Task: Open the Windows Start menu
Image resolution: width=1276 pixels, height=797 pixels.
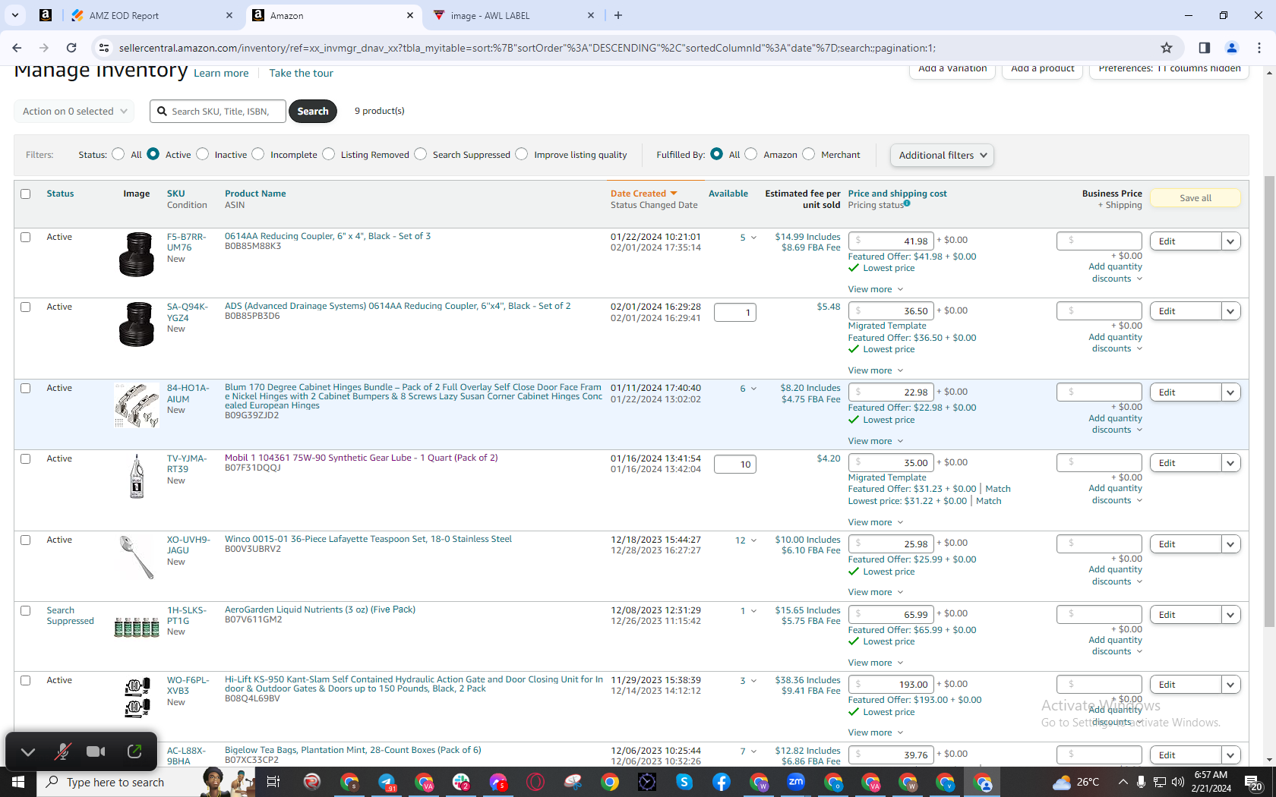Action: click(18, 782)
